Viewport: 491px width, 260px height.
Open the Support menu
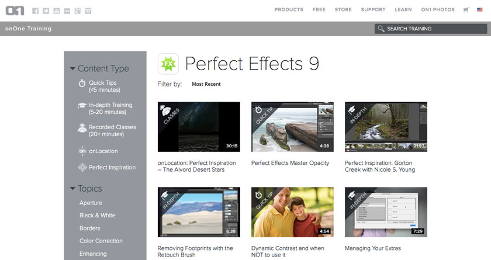[x=373, y=10]
